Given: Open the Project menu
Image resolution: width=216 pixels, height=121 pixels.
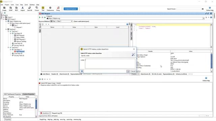Looking at the screenshot, I should [7, 5].
